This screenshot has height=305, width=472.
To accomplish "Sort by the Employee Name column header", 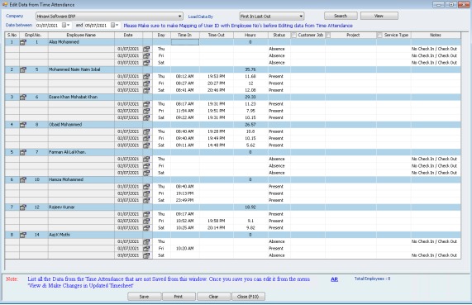I will coord(81,36).
